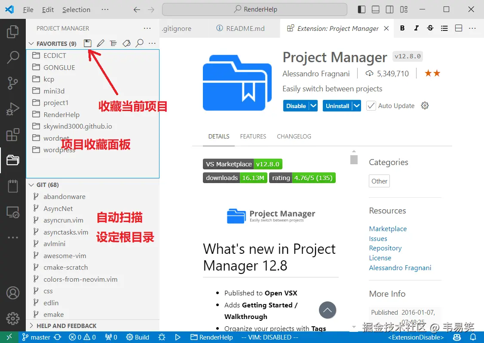
Task: Click the Uninstall extension button
Action: [337, 106]
